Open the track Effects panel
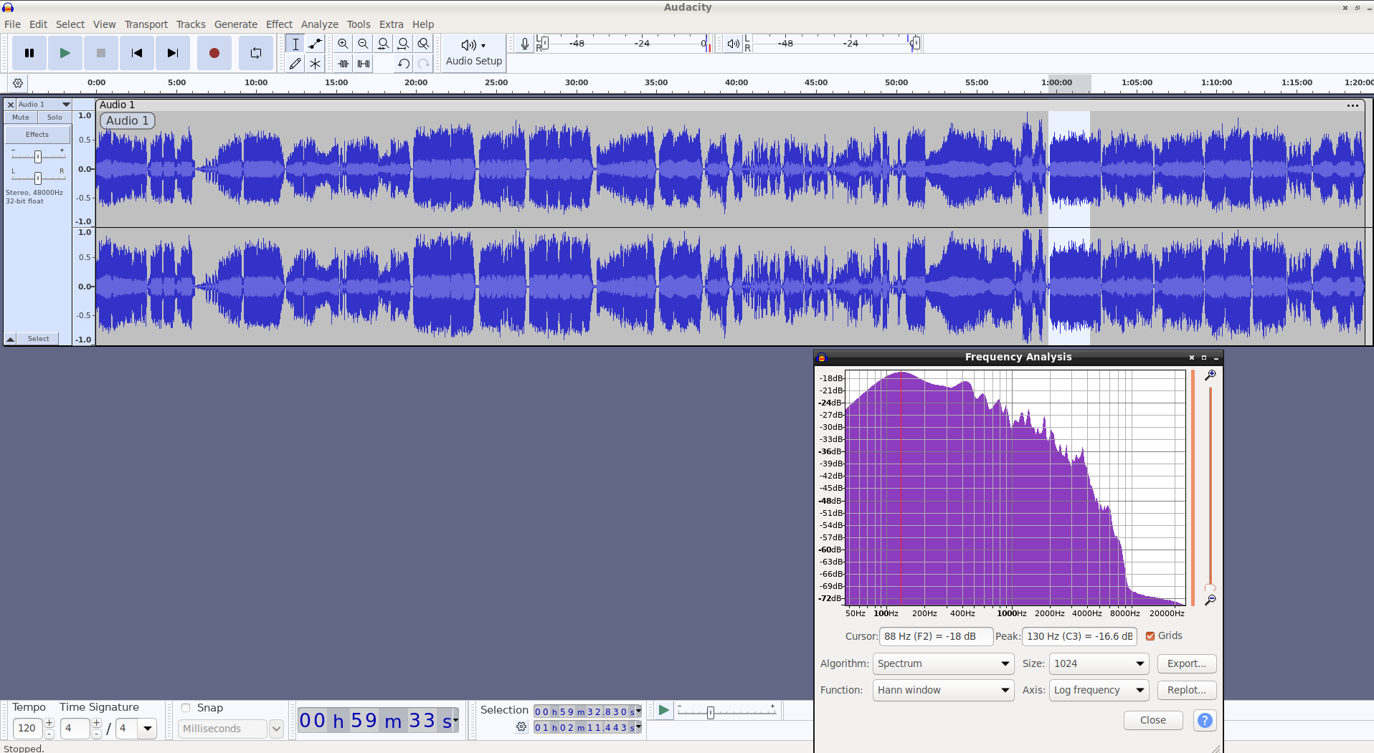1374x753 pixels. [37, 135]
